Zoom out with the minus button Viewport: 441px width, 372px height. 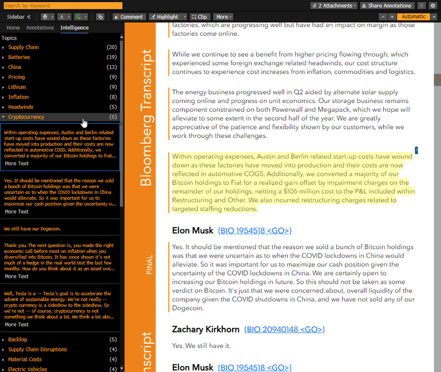pyautogui.click(x=384, y=17)
